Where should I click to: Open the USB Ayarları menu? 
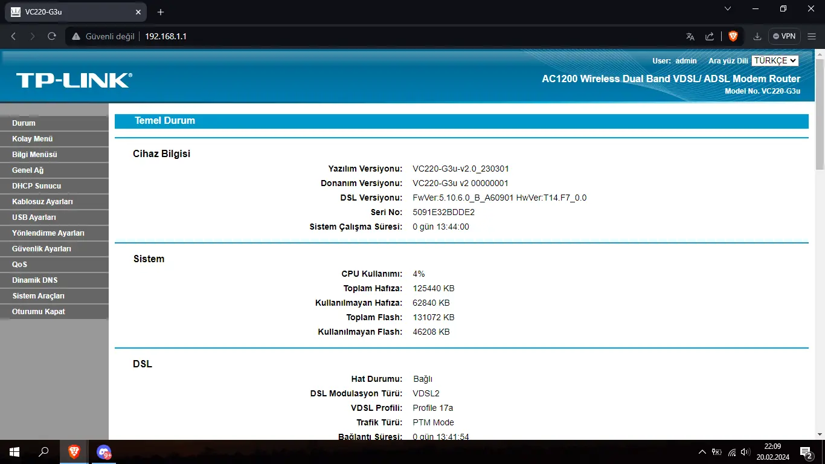(54, 217)
